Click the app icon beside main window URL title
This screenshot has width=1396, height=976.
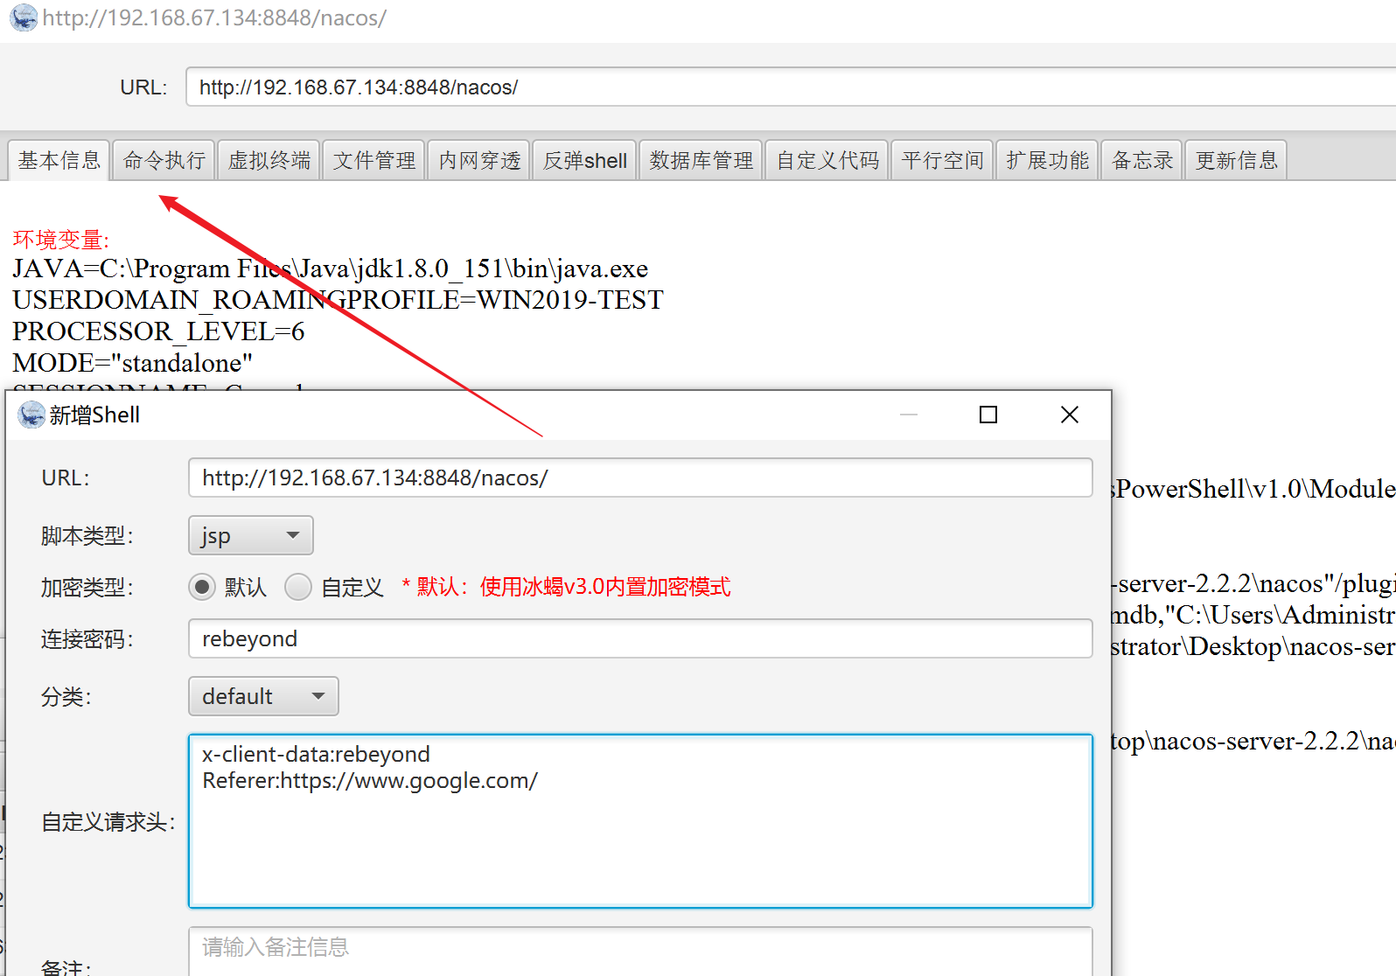point(24,17)
